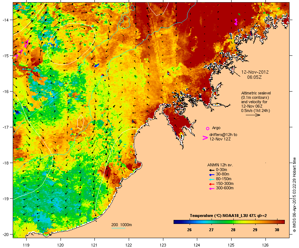Click the cyan 80-150m legend arrow
Screen dimensions: 299x248
[x=211, y=179]
